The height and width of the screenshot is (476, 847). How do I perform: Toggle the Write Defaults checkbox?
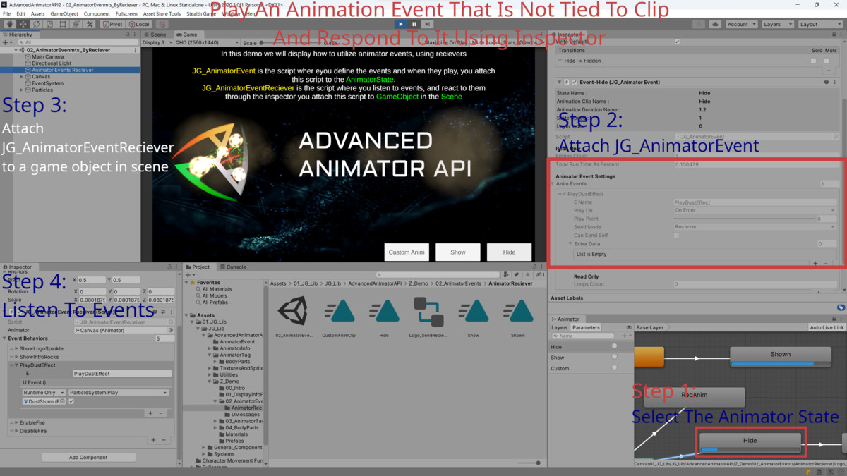click(x=678, y=42)
